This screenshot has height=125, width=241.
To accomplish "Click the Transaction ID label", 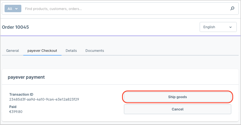I will click(x=21, y=94).
